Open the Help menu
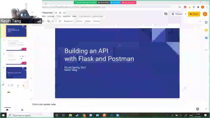 click(x=74, y=16)
